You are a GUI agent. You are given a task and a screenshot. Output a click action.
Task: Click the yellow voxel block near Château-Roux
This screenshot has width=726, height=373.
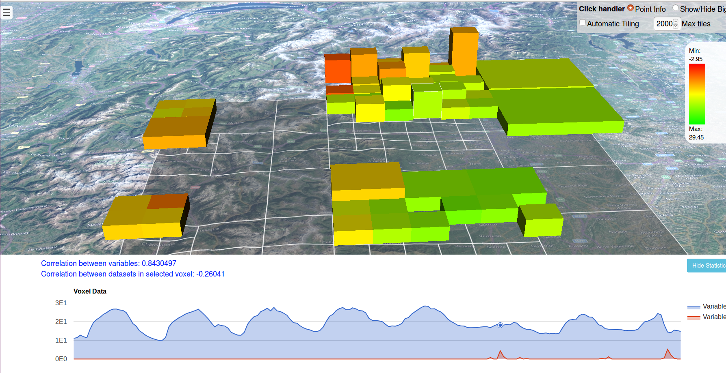pos(144,219)
